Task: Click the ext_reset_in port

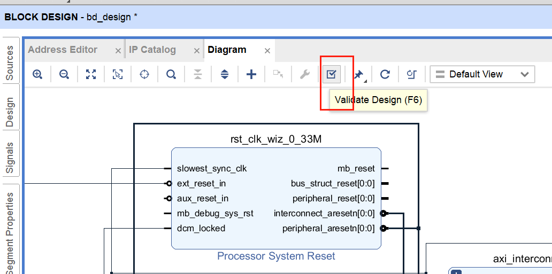Action: tap(201, 184)
